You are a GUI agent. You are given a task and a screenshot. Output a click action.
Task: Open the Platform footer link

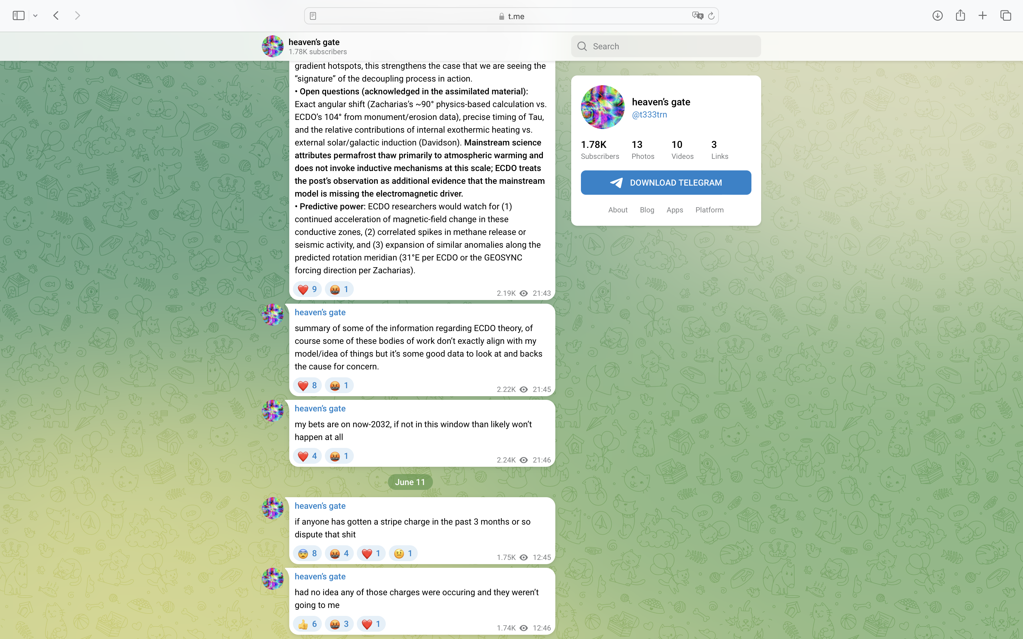[709, 210]
